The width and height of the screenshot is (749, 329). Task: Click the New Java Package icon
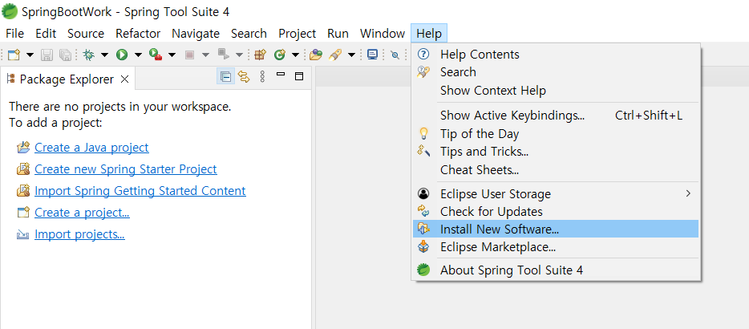(260, 55)
